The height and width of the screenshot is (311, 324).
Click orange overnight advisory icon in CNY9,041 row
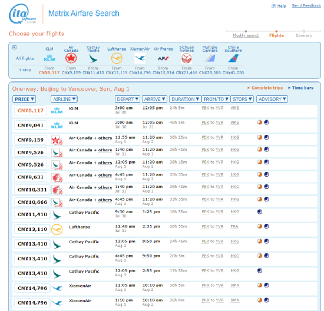260,123
